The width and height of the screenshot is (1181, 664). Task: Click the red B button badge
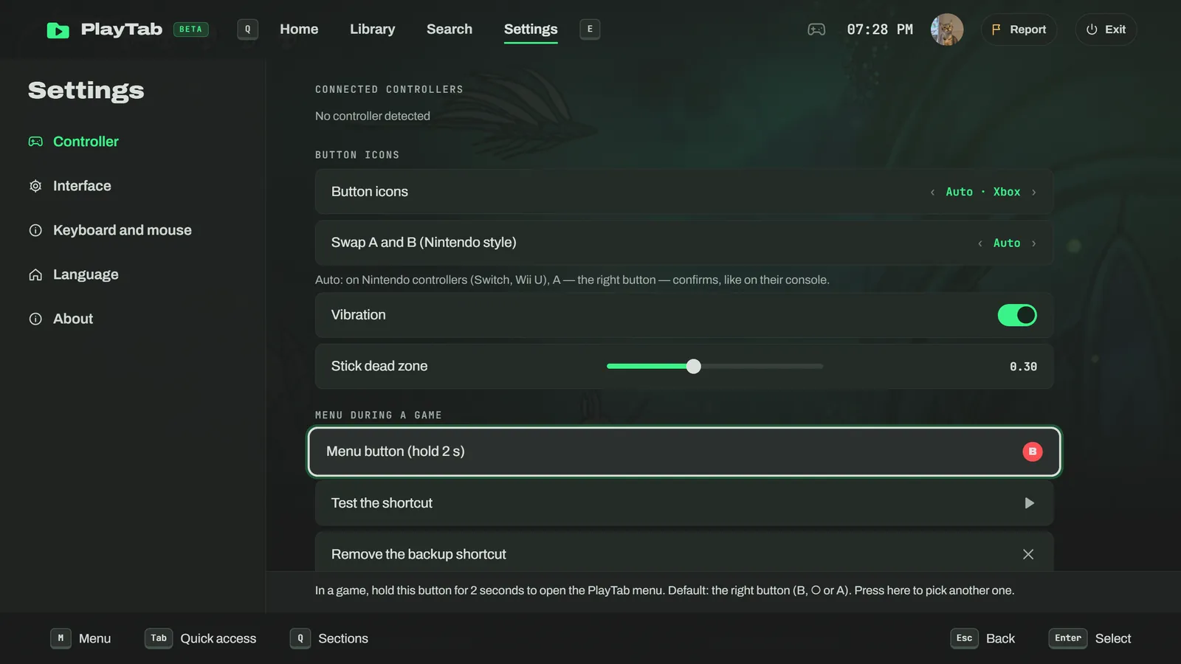[x=1033, y=452]
